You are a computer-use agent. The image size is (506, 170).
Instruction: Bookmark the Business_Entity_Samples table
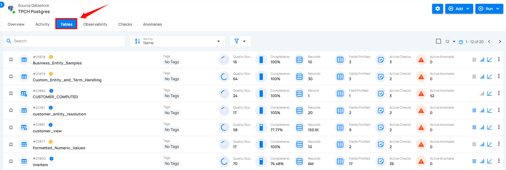11,60
